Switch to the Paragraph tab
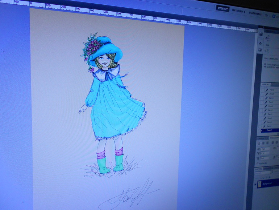The image size is (279, 210). [274, 138]
